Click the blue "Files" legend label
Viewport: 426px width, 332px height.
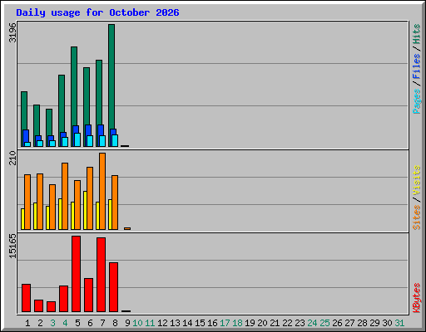point(417,66)
